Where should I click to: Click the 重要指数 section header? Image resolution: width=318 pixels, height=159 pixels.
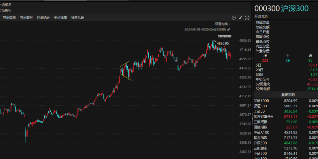click(x=288, y=95)
